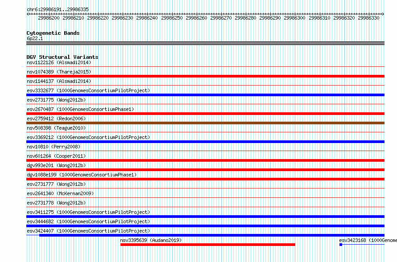397x262 pixels.
Task: Click the nsv10810 (Perry2008) label
Action: (x=54, y=147)
